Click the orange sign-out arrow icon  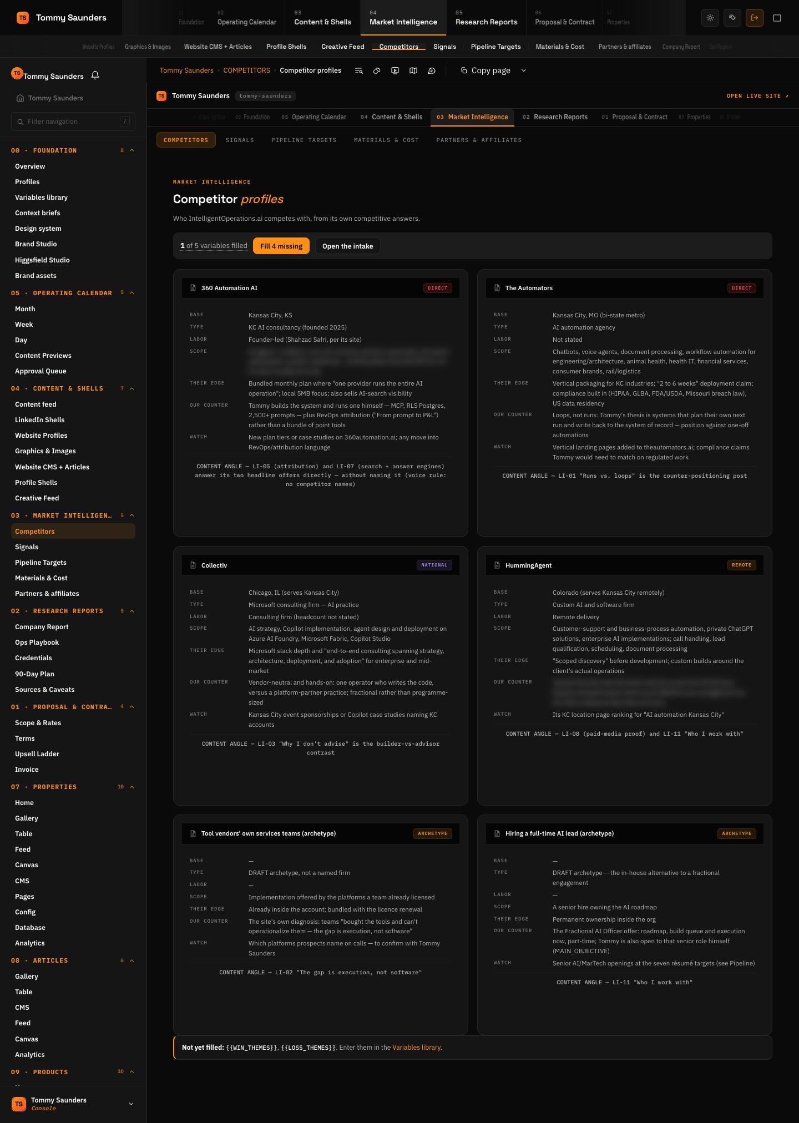pos(755,18)
